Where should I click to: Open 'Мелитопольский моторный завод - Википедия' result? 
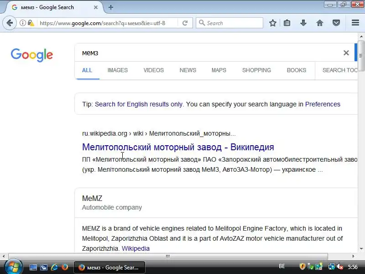pyautogui.click(x=178, y=147)
